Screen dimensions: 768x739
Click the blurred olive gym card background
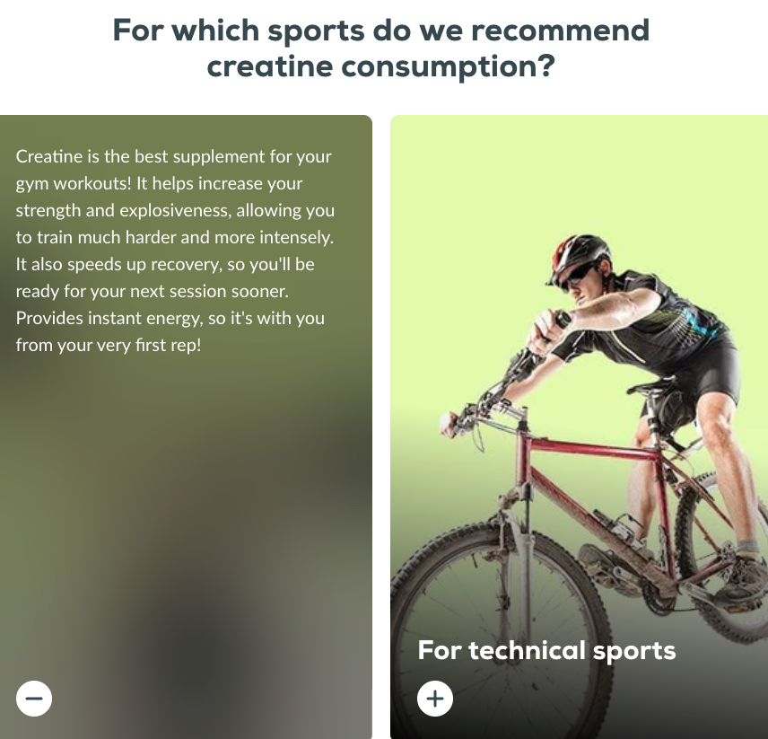click(186, 515)
